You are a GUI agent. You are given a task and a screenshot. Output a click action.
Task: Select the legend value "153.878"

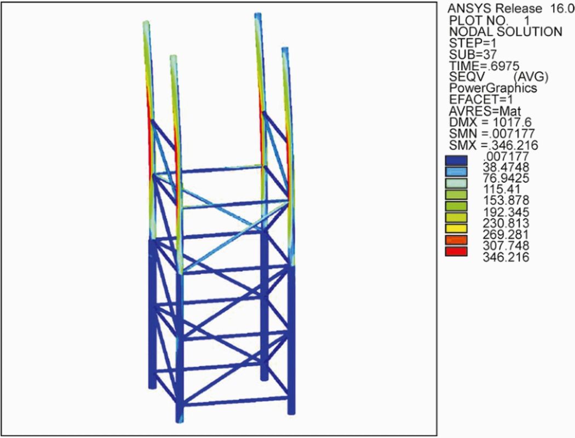click(x=505, y=201)
